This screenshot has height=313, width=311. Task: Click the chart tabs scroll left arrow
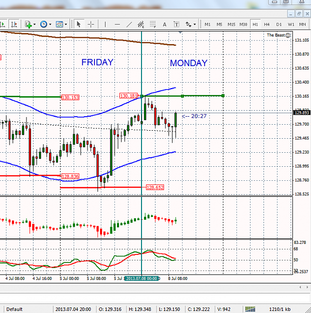(x=300, y=287)
